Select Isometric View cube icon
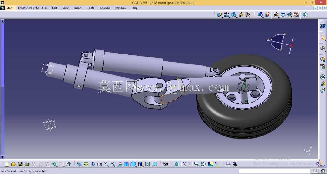Screen dimensions: 327x174 click(133, 164)
